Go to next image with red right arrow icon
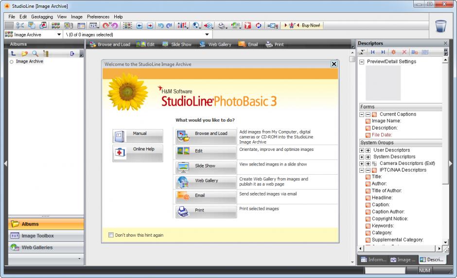Image resolution: width=457 pixels, height=278 pixels. point(150,26)
